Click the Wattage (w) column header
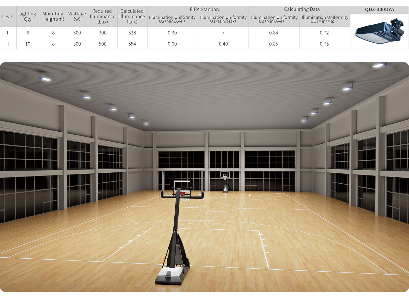 pyautogui.click(x=77, y=16)
